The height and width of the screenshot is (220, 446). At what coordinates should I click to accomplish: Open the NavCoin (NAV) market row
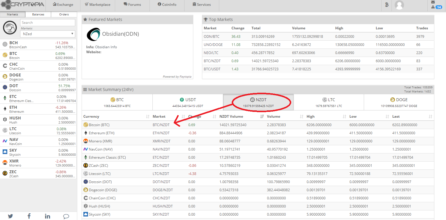258,149
